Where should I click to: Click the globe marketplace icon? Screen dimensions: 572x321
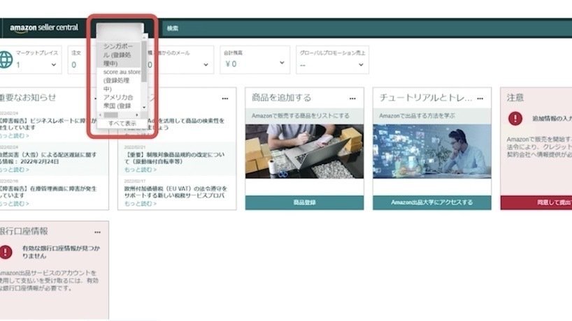(x=6, y=60)
